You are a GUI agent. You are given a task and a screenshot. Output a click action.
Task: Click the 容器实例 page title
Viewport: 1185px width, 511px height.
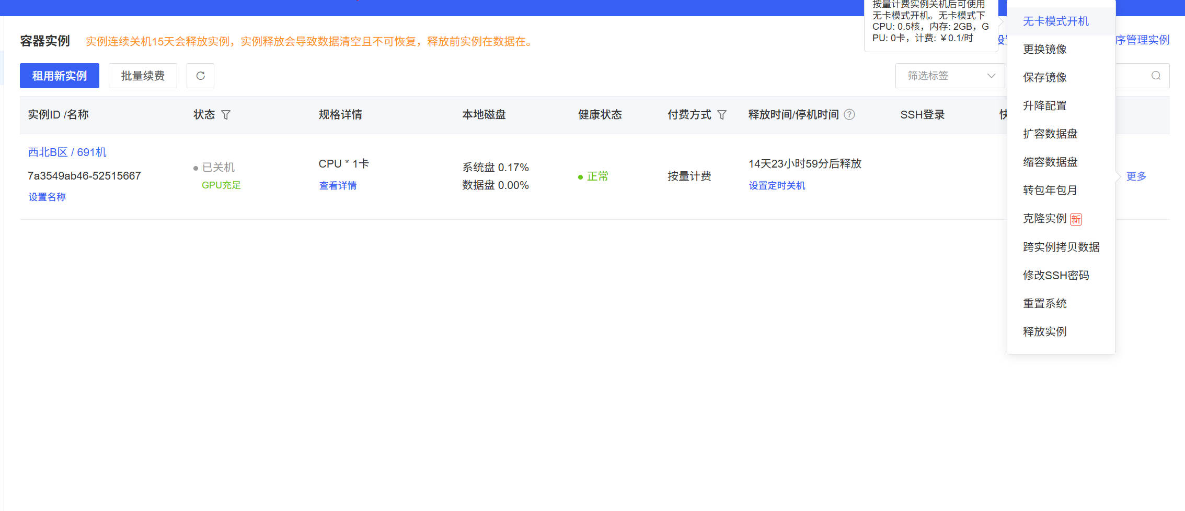click(x=45, y=41)
